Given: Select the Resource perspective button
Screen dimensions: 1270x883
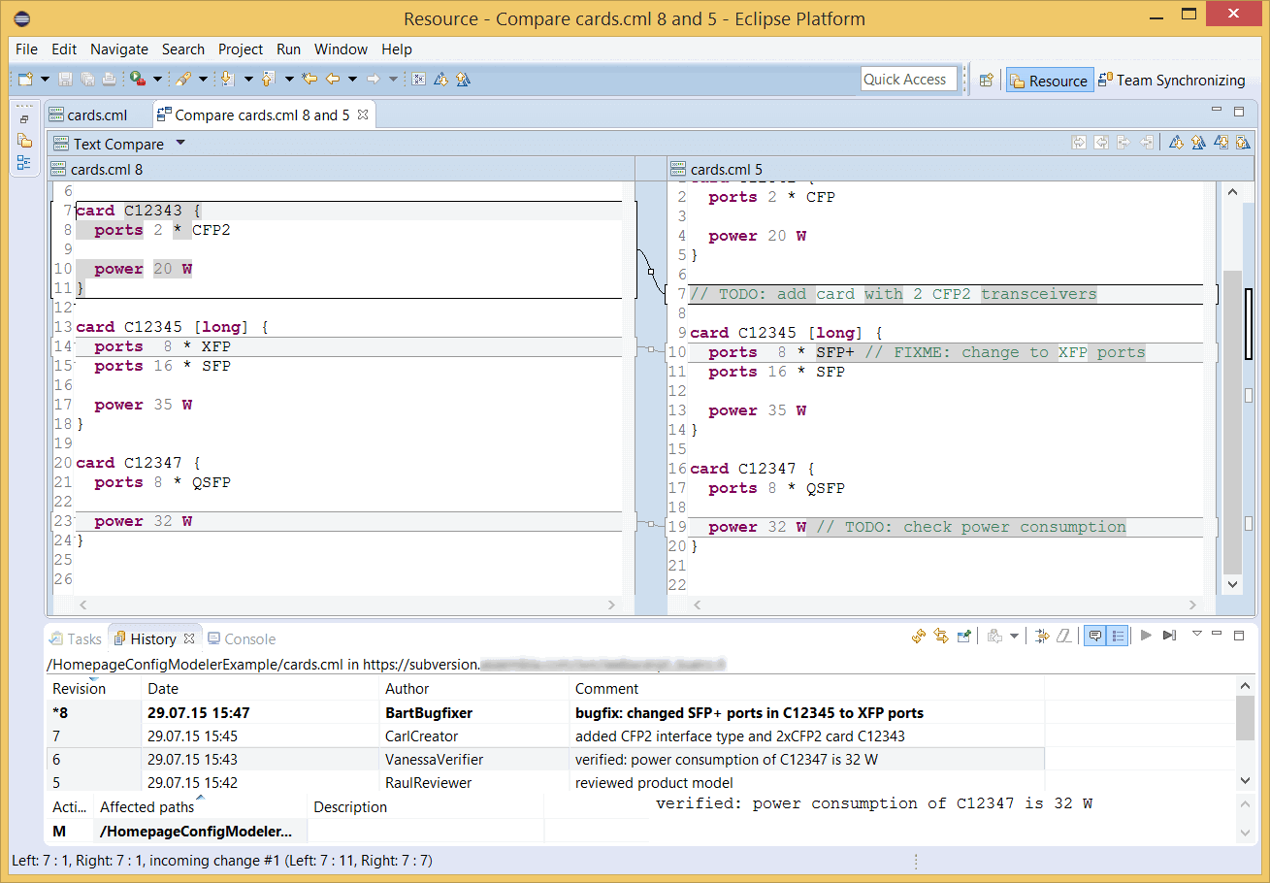Looking at the screenshot, I should (1049, 81).
